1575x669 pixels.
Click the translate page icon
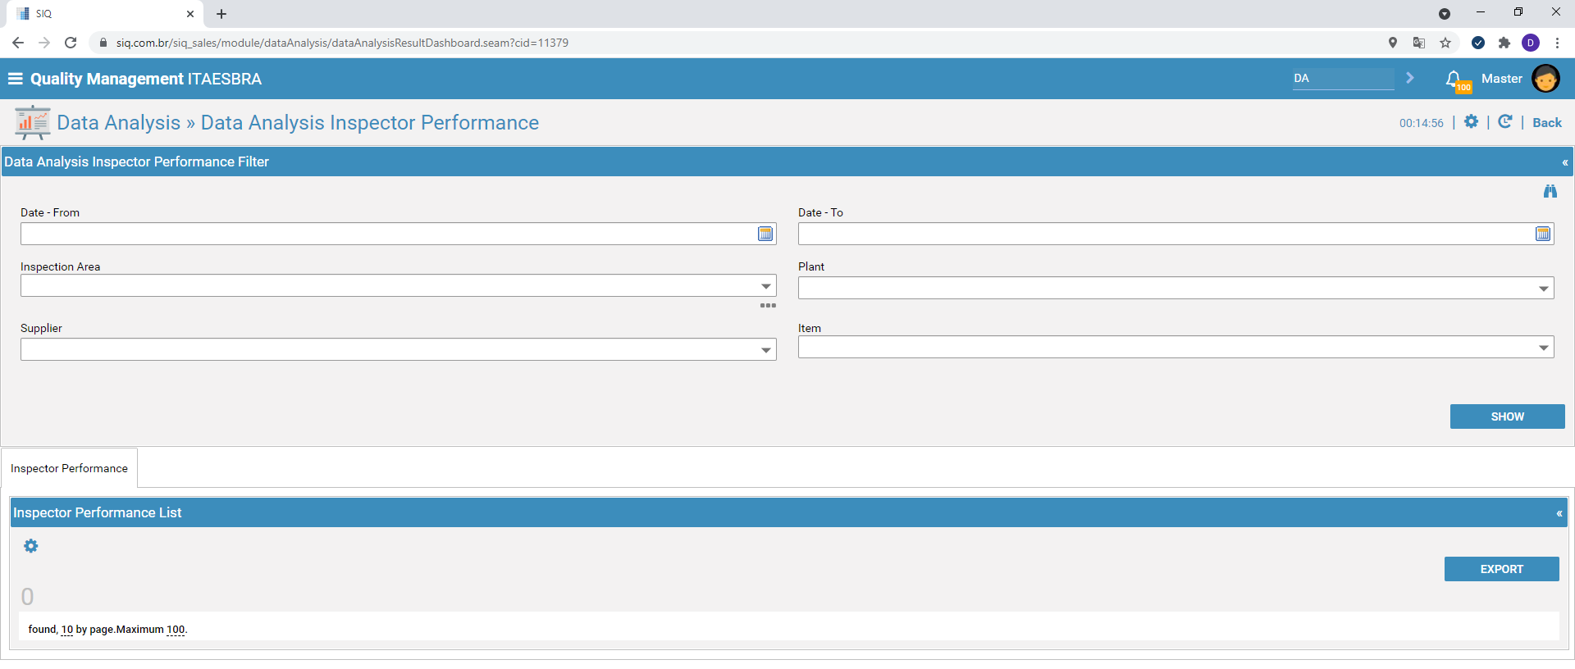pyautogui.click(x=1419, y=43)
